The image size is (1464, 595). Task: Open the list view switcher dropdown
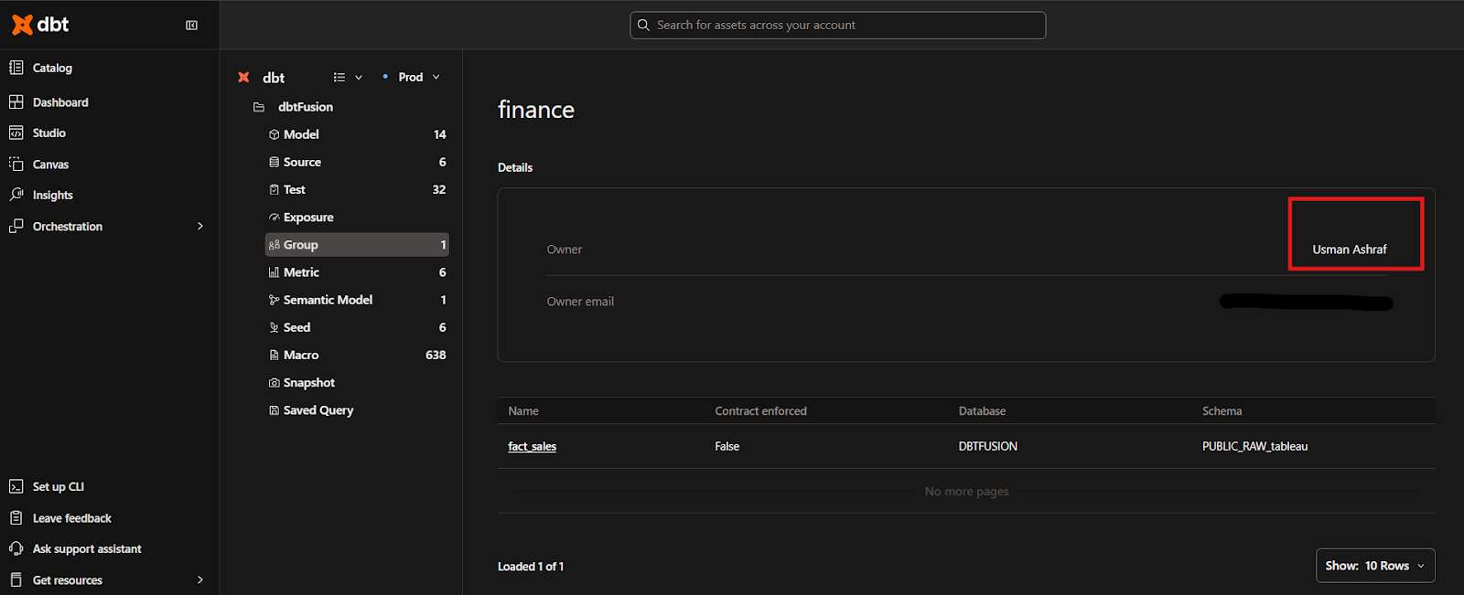pyautogui.click(x=348, y=78)
